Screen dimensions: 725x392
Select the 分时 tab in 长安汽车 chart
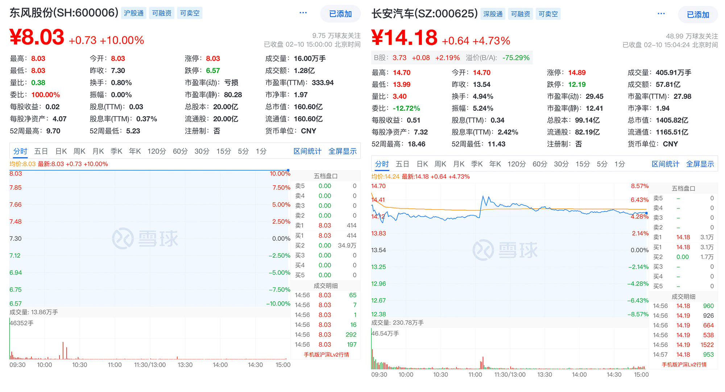point(382,164)
